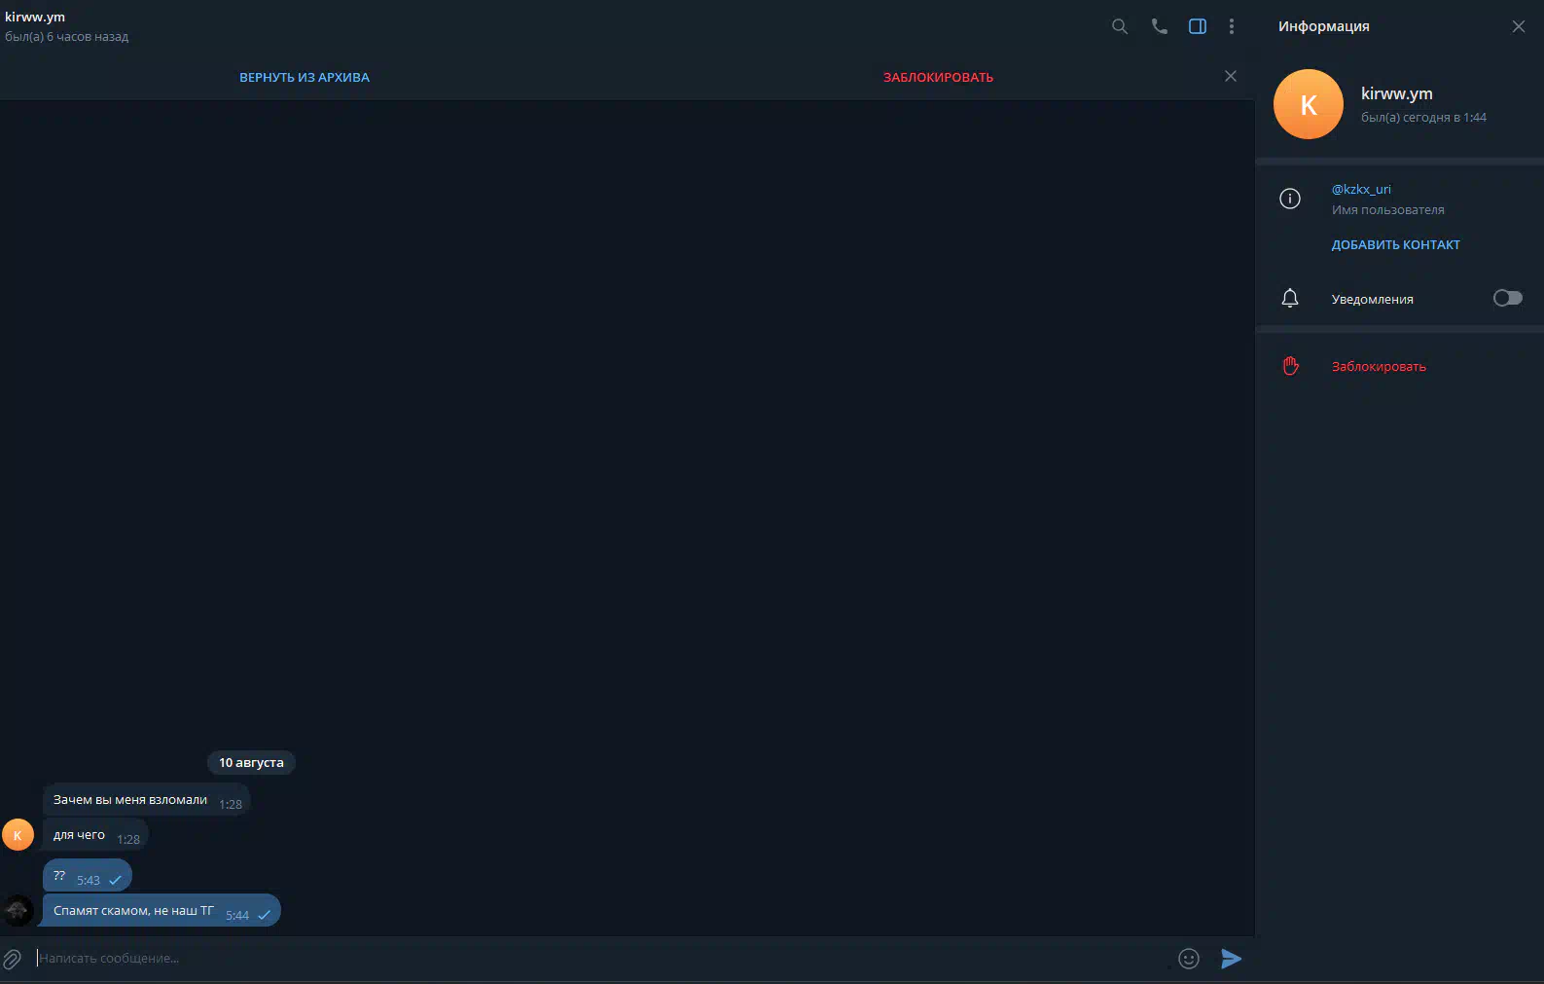Viewport: 1544px width, 984px height.
Task: Open search in chat with magnifier icon
Action: click(1120, 27)
